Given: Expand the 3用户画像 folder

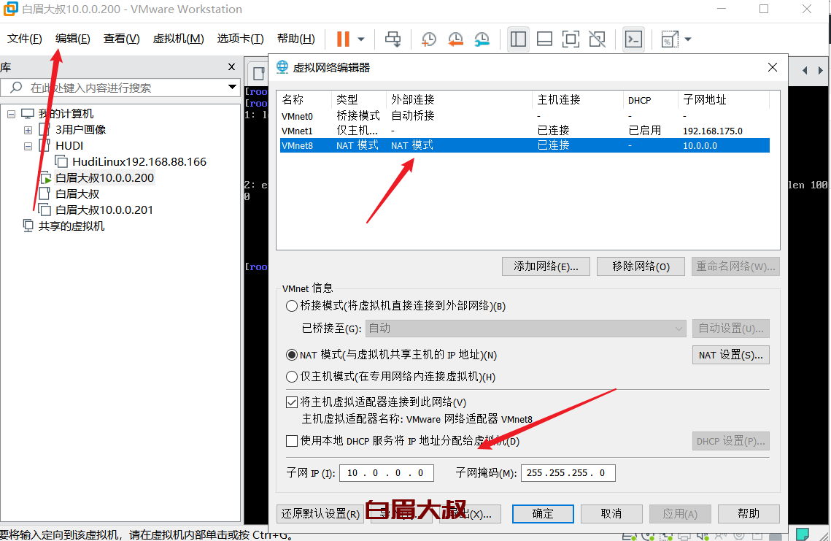Looking at the screenshot, I should point(28,130).
